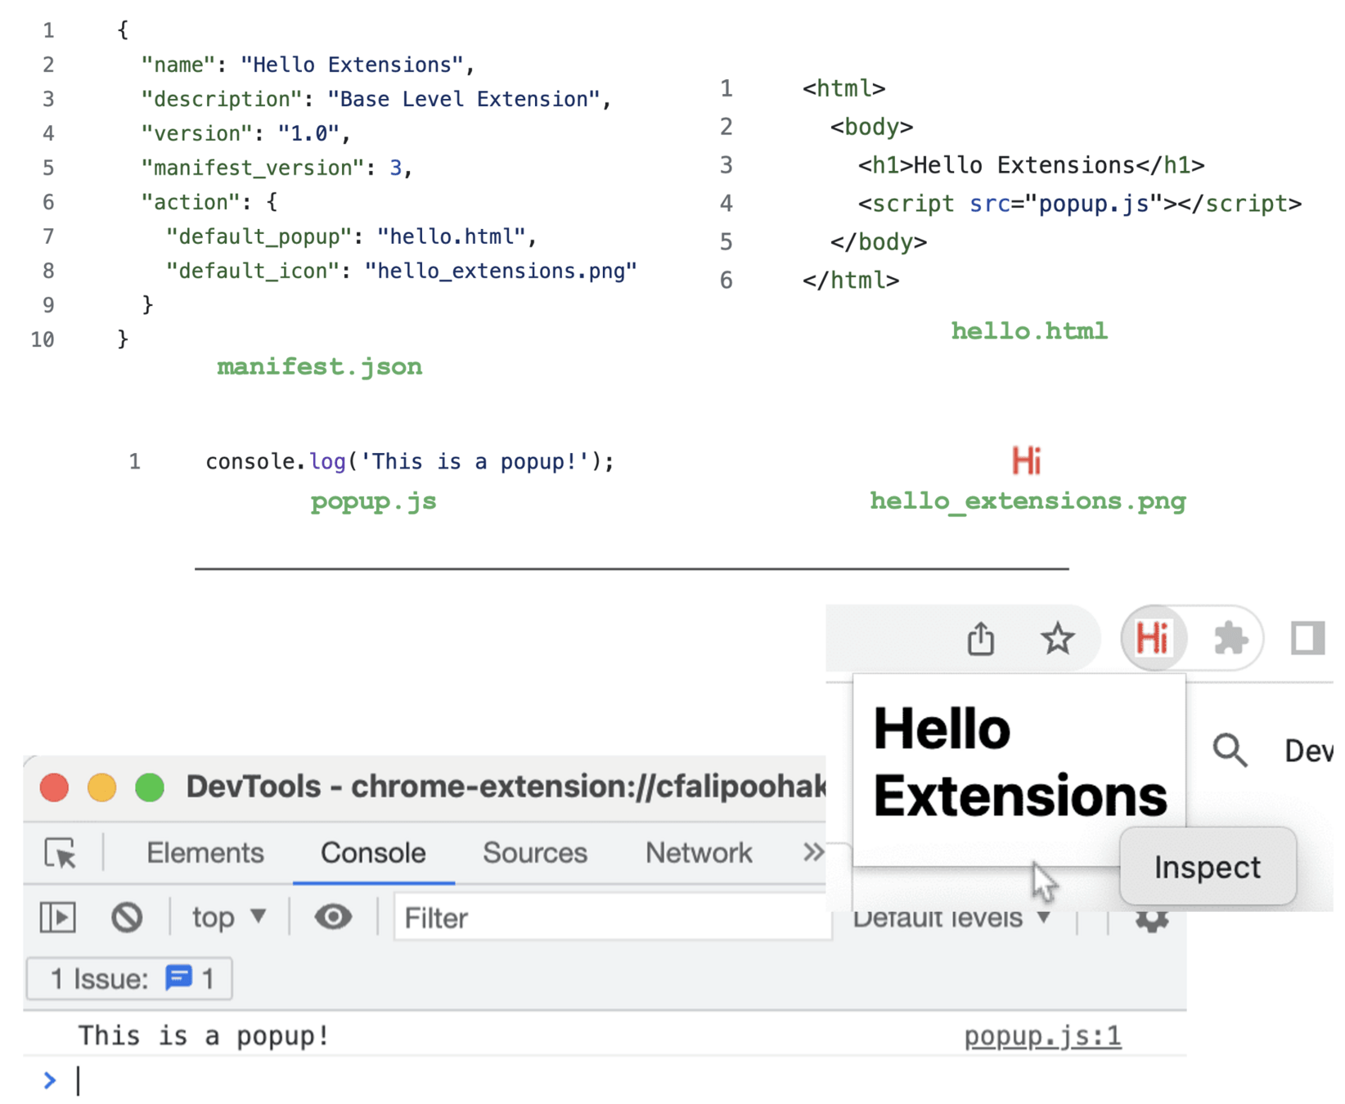Open console settings gear icon

click(1151, 920)
